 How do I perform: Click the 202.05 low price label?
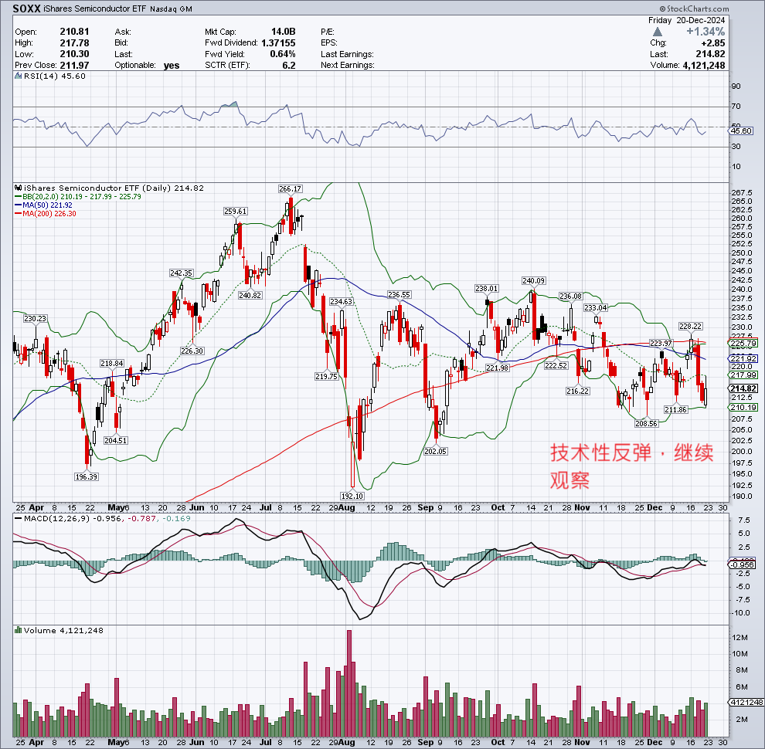435,451
